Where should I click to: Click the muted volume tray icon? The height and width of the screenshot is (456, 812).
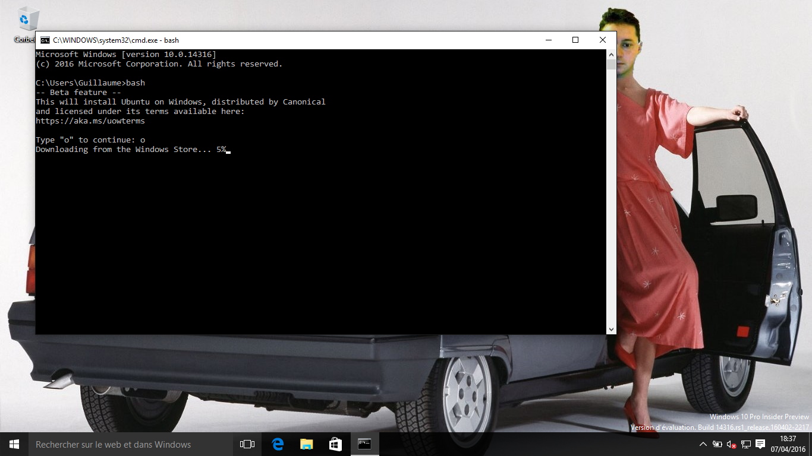732,444
